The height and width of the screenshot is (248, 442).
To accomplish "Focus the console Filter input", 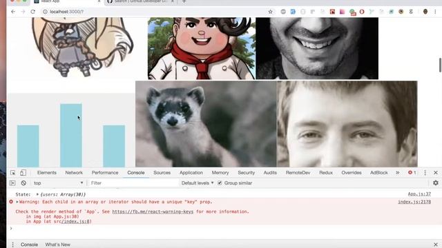I will [133, 183].
